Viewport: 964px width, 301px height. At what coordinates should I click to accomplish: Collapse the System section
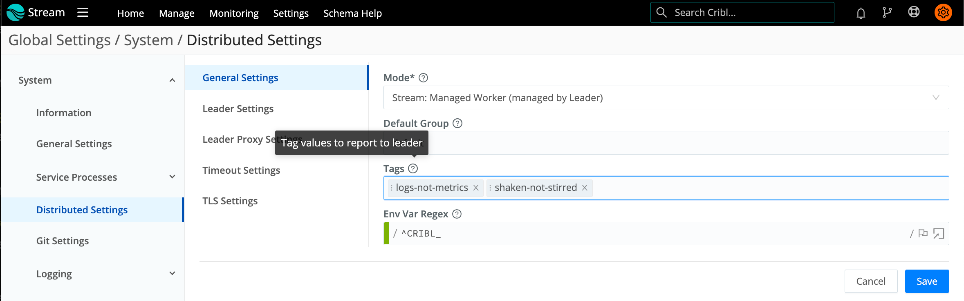click(173, 80)
